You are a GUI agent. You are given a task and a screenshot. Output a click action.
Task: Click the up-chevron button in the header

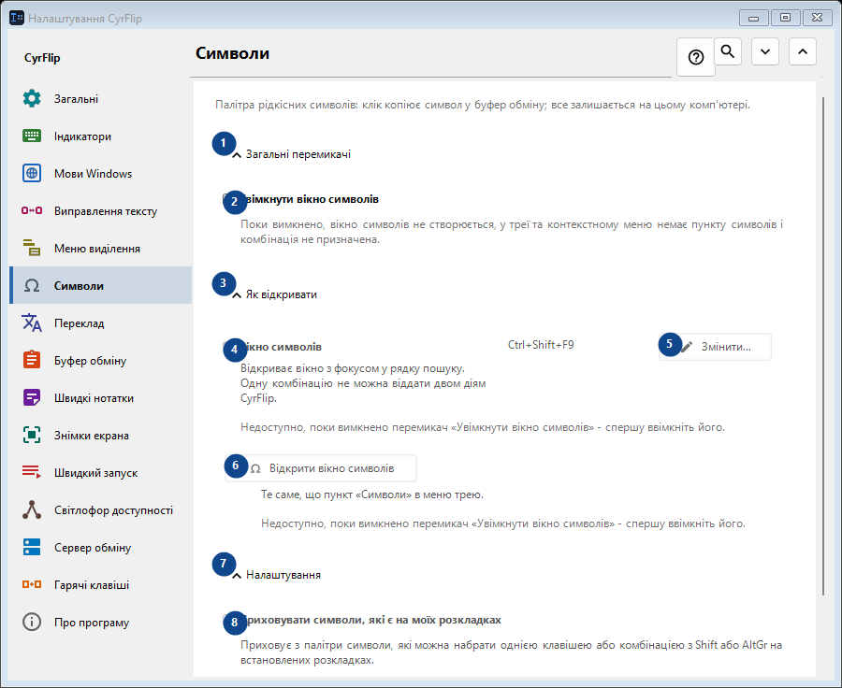tap(803, 51)
